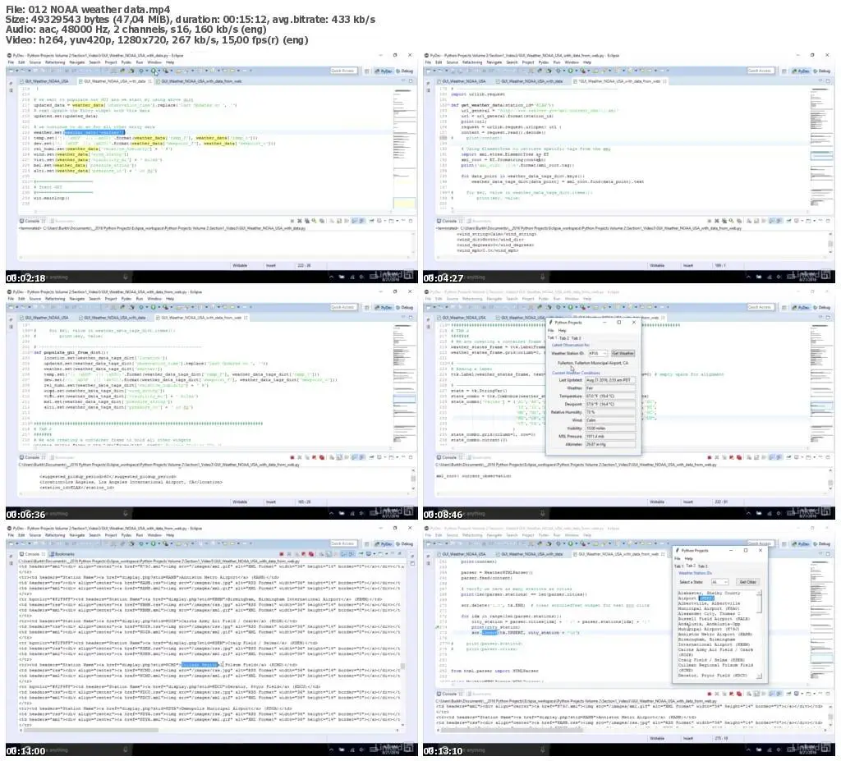
Task: Switch to PyDev perspective in 02:18 frame
Action: [x=384, y=71]
